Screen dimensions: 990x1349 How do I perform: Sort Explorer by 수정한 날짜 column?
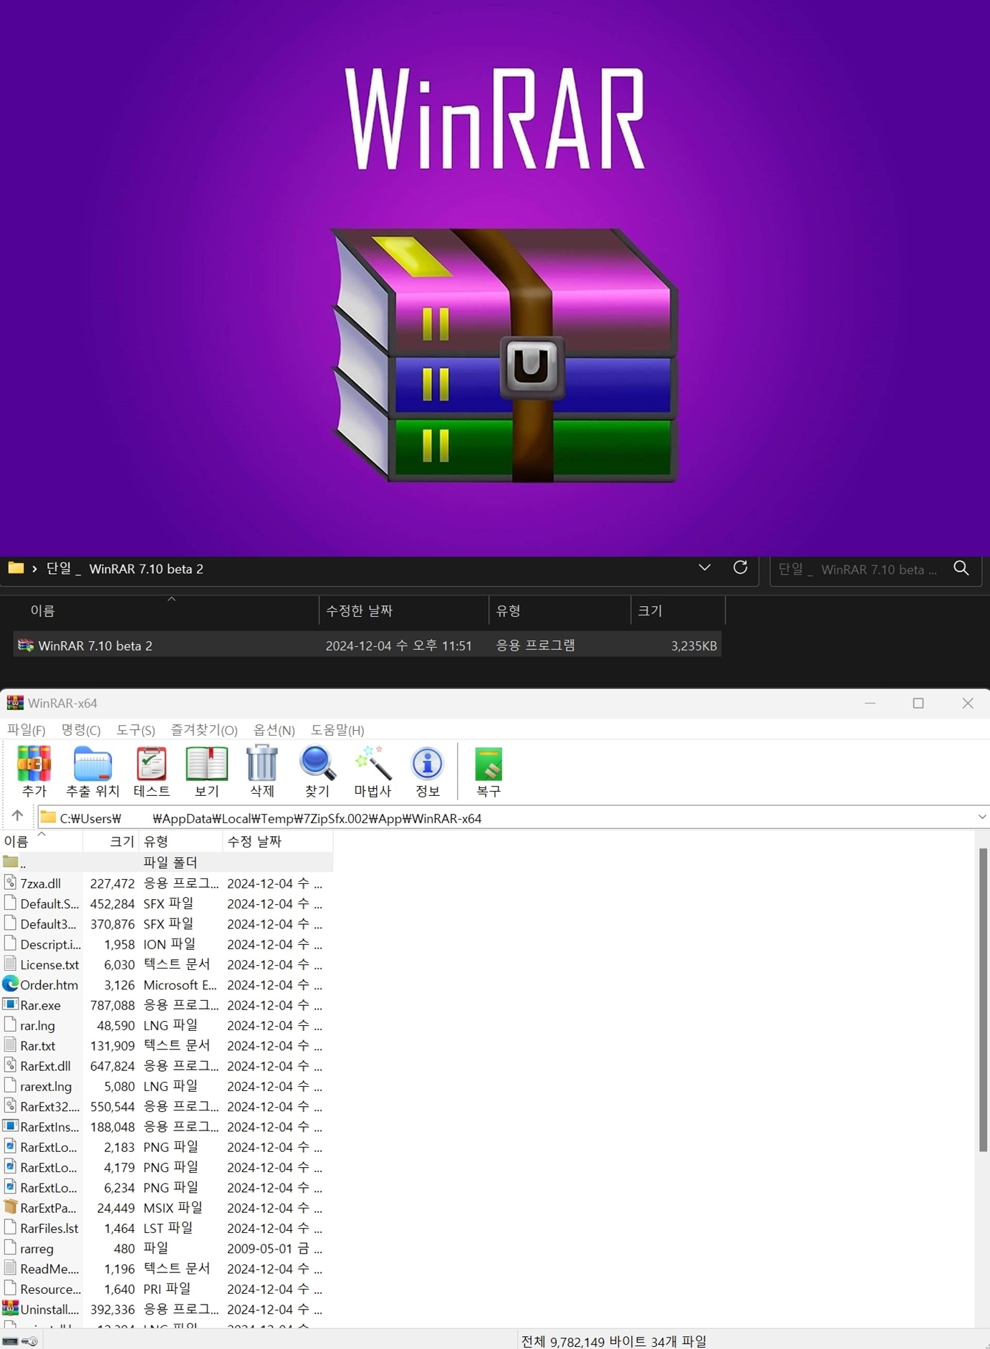point(403,610)
